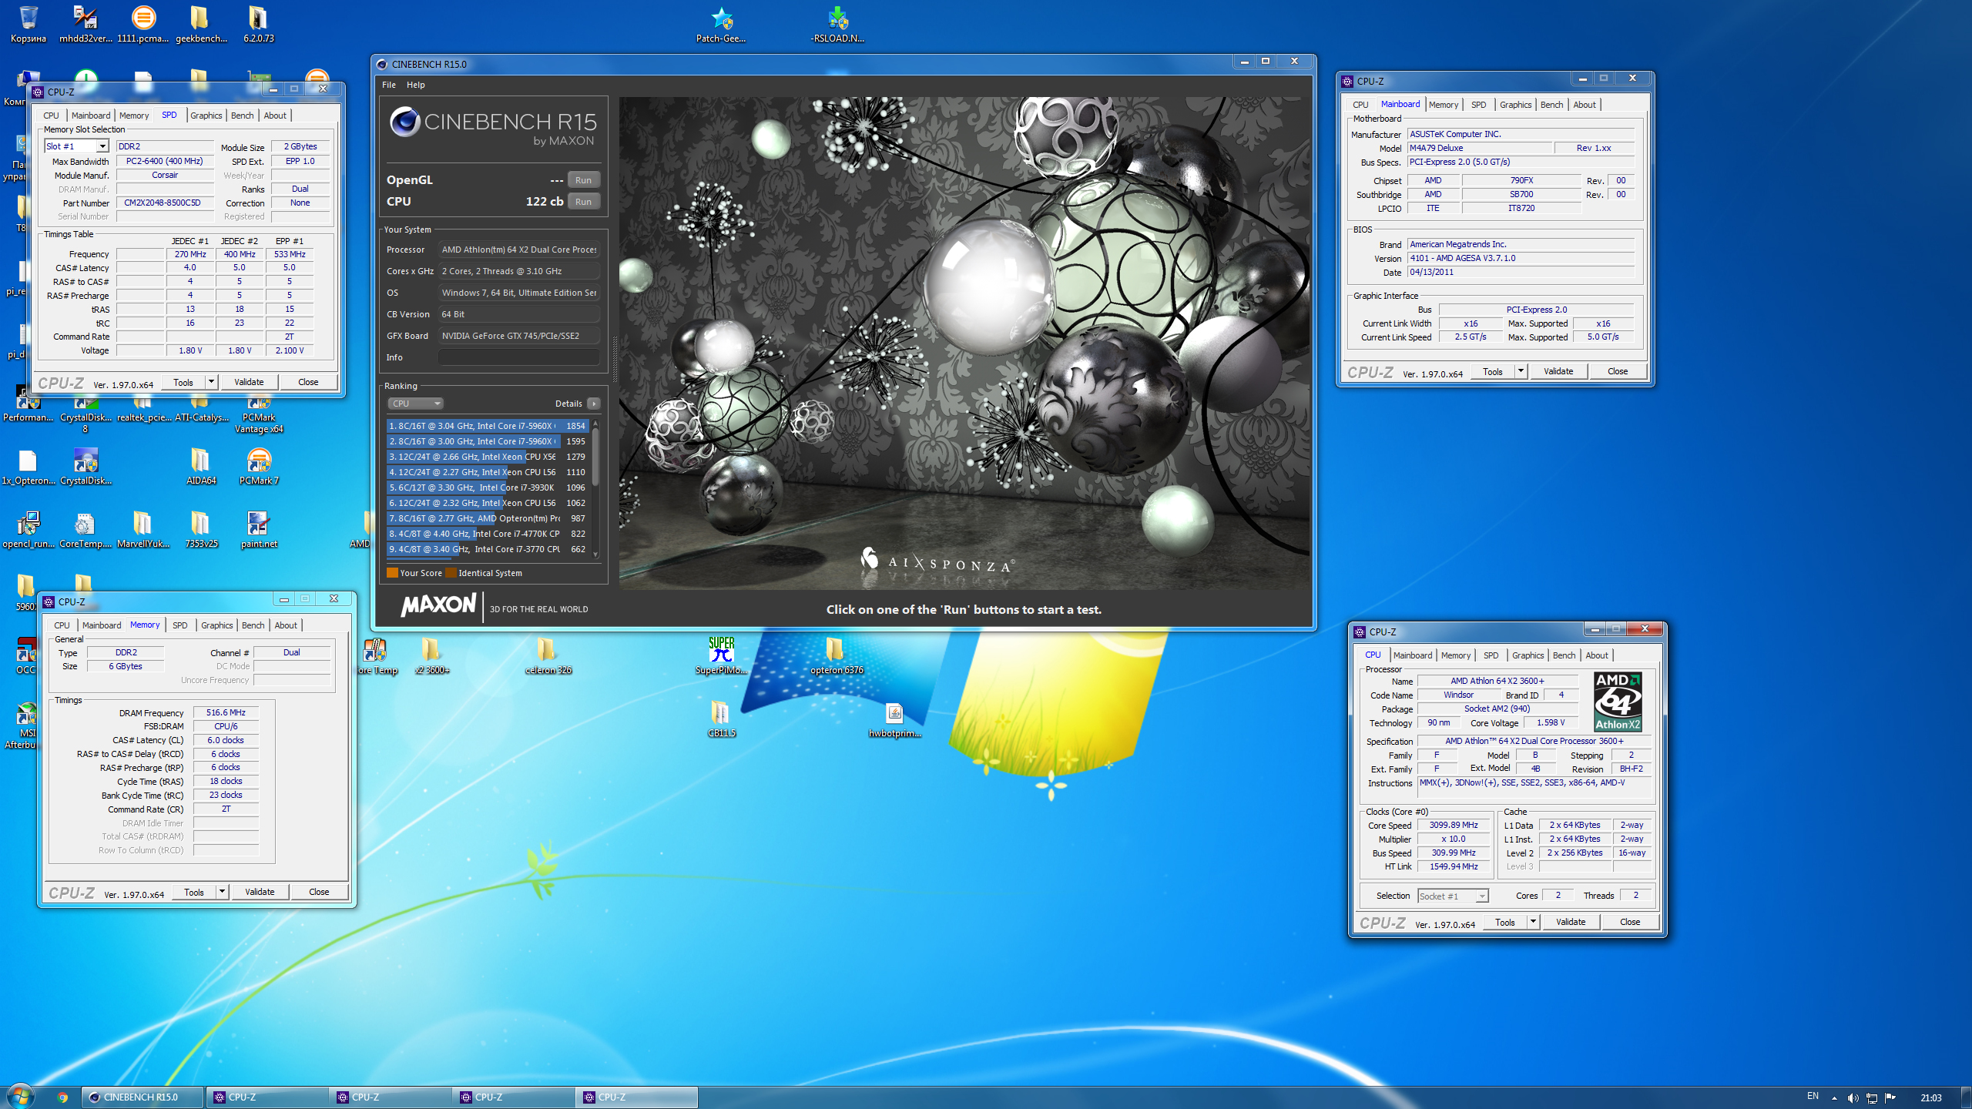This screenshot has height=1109, width=1972.
Task: Expand Details arrow in Cinebench Ranking
Action: (x=594, y=403)
